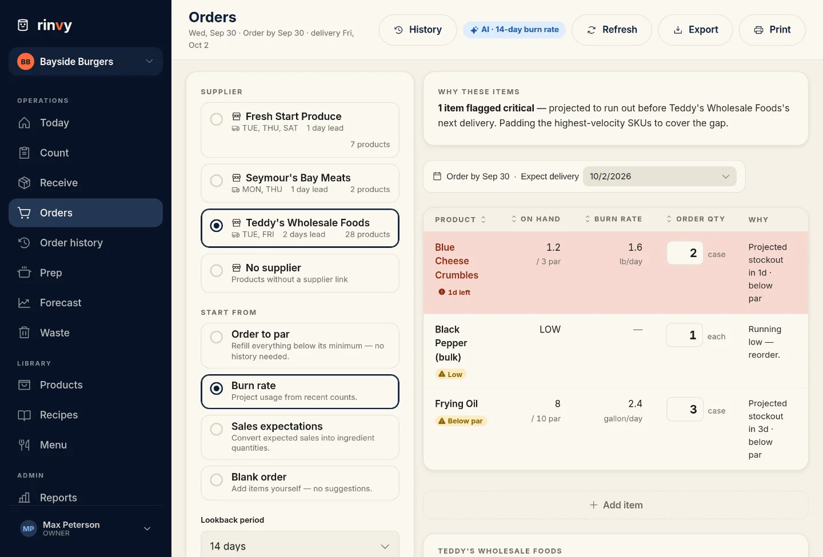Go to the Forecast page
823x557 pixels.
point(86,303)
